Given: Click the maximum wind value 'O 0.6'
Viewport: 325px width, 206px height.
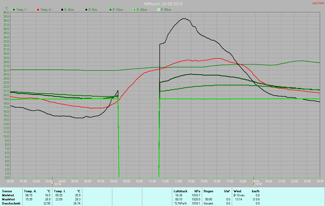Looking at the screenshot, I should click(x=256, y=199).
